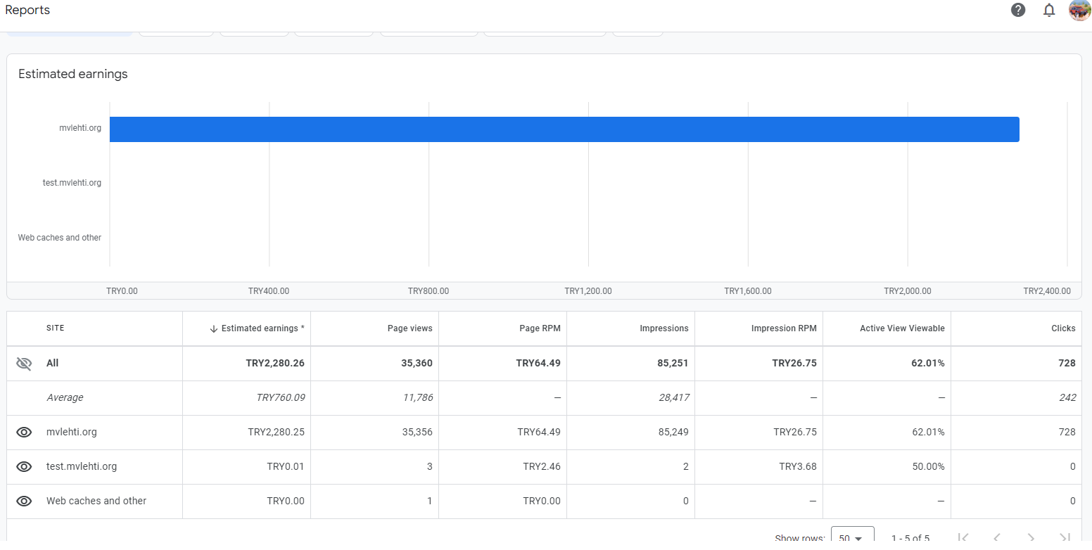Image resolution: width=1092 pixels, height=550 pixels.
Task: Sort by the Clicks column header
Action: click(x=1063, y=328)
